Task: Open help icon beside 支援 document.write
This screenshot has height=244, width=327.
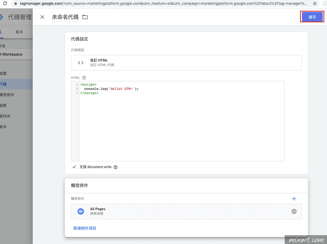Action: (x=115, y=167)
